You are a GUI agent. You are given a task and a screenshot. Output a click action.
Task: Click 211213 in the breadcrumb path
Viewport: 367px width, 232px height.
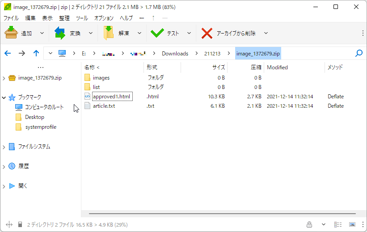[x=212, y=54]
